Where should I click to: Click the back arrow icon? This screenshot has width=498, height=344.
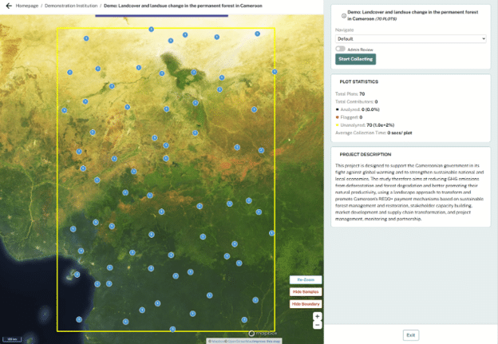click(9, 6)
